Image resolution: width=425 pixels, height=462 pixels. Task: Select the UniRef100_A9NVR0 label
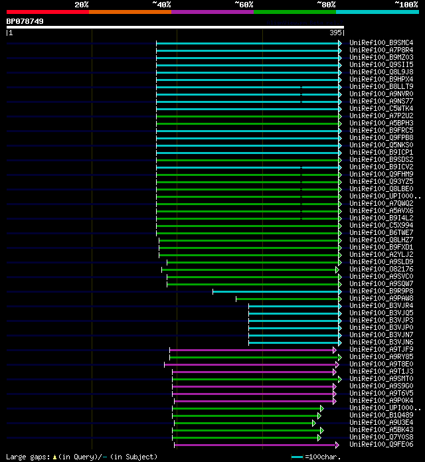[x=381, y=94]
